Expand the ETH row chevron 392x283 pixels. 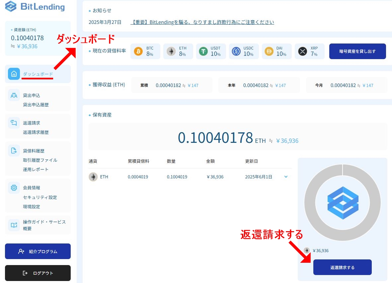286,177
